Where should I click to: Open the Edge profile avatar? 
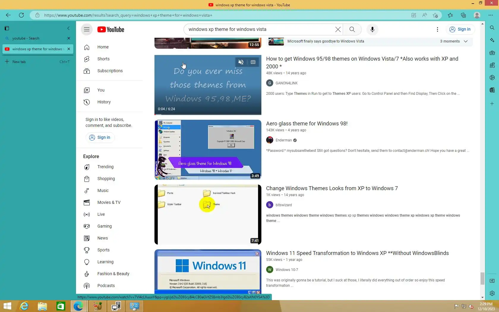pos(477,15)
